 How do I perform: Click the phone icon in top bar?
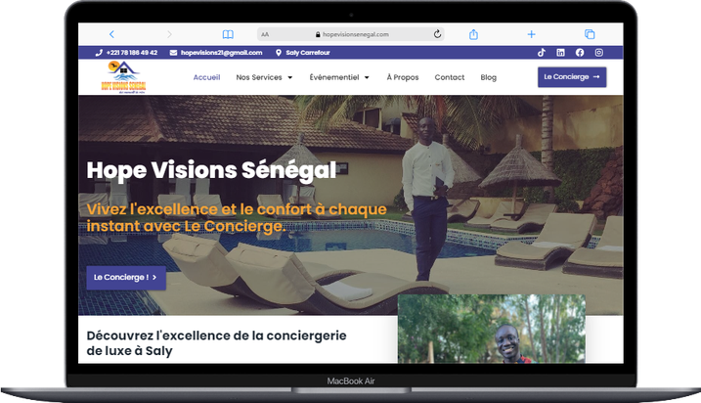(x=99, y=53)
